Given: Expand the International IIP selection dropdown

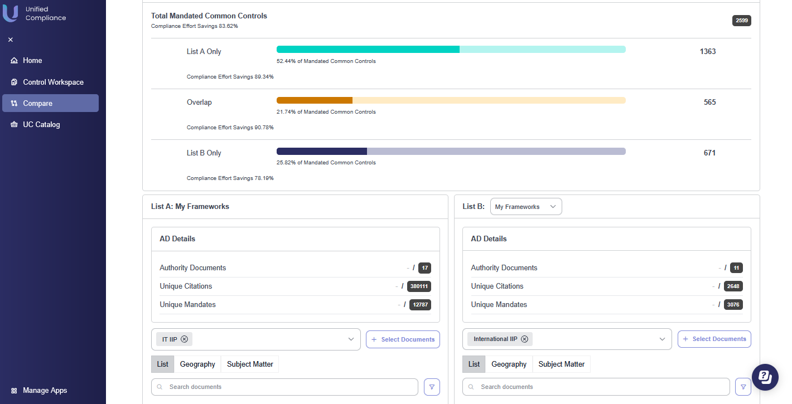Looking at the screenshot, I should 662,339.
